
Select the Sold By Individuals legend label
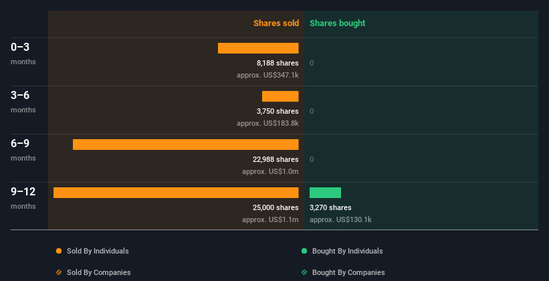[x=98, y=251]
